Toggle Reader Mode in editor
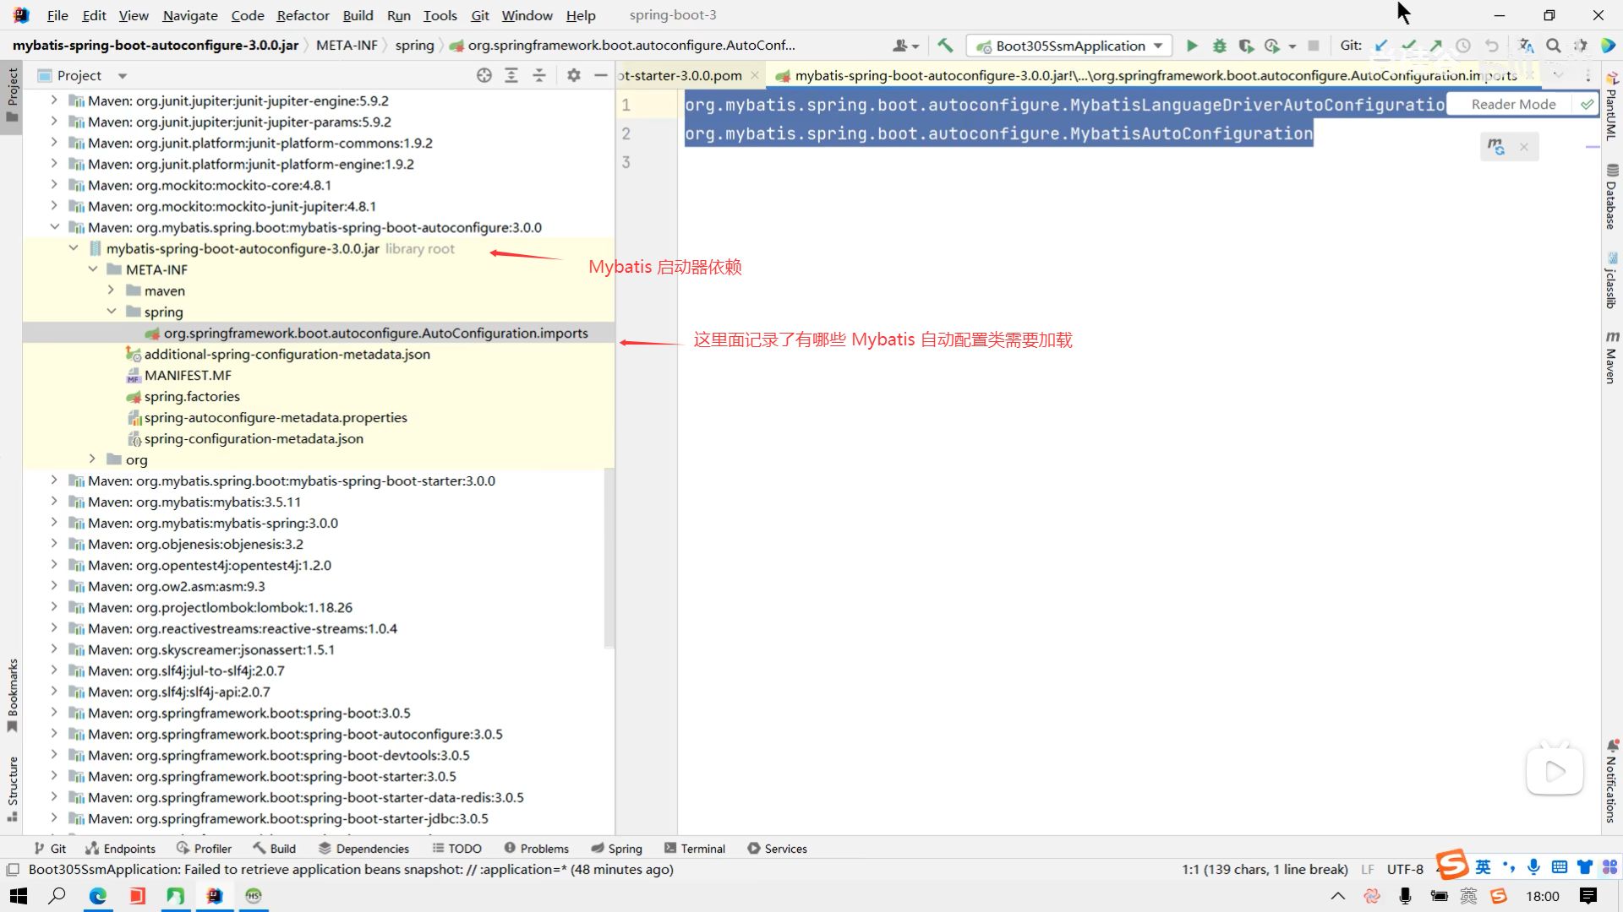Viewport: 1623px width, 912px height. (x=1513, y=104)
